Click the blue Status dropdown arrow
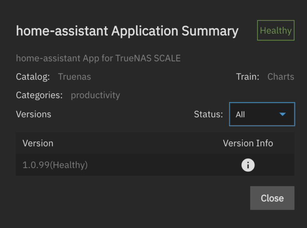Screen dimensions: 307x228 (283, 114)
